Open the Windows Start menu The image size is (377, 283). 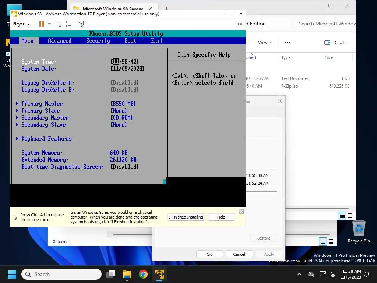12,274
